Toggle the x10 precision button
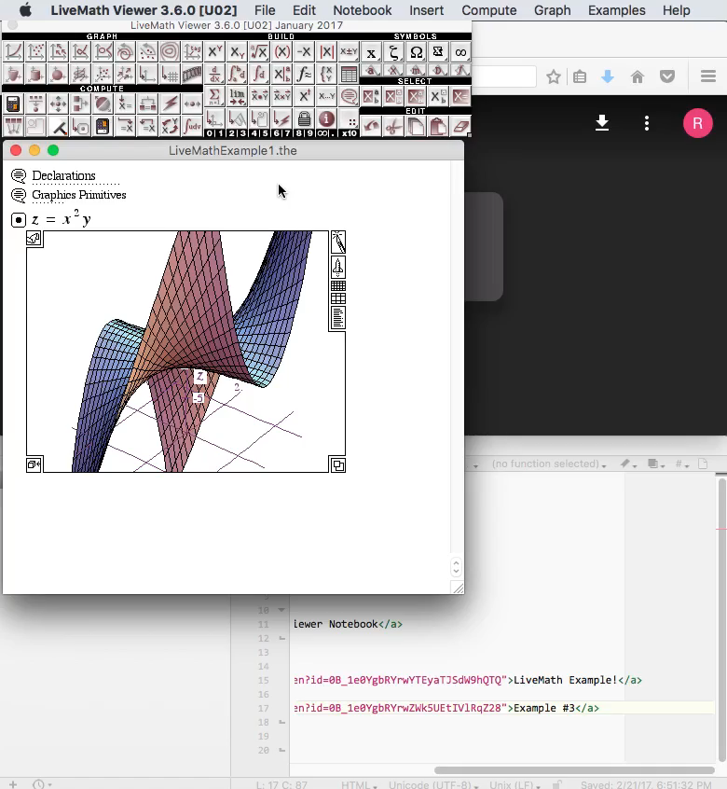727x789 pixels. 349,133
